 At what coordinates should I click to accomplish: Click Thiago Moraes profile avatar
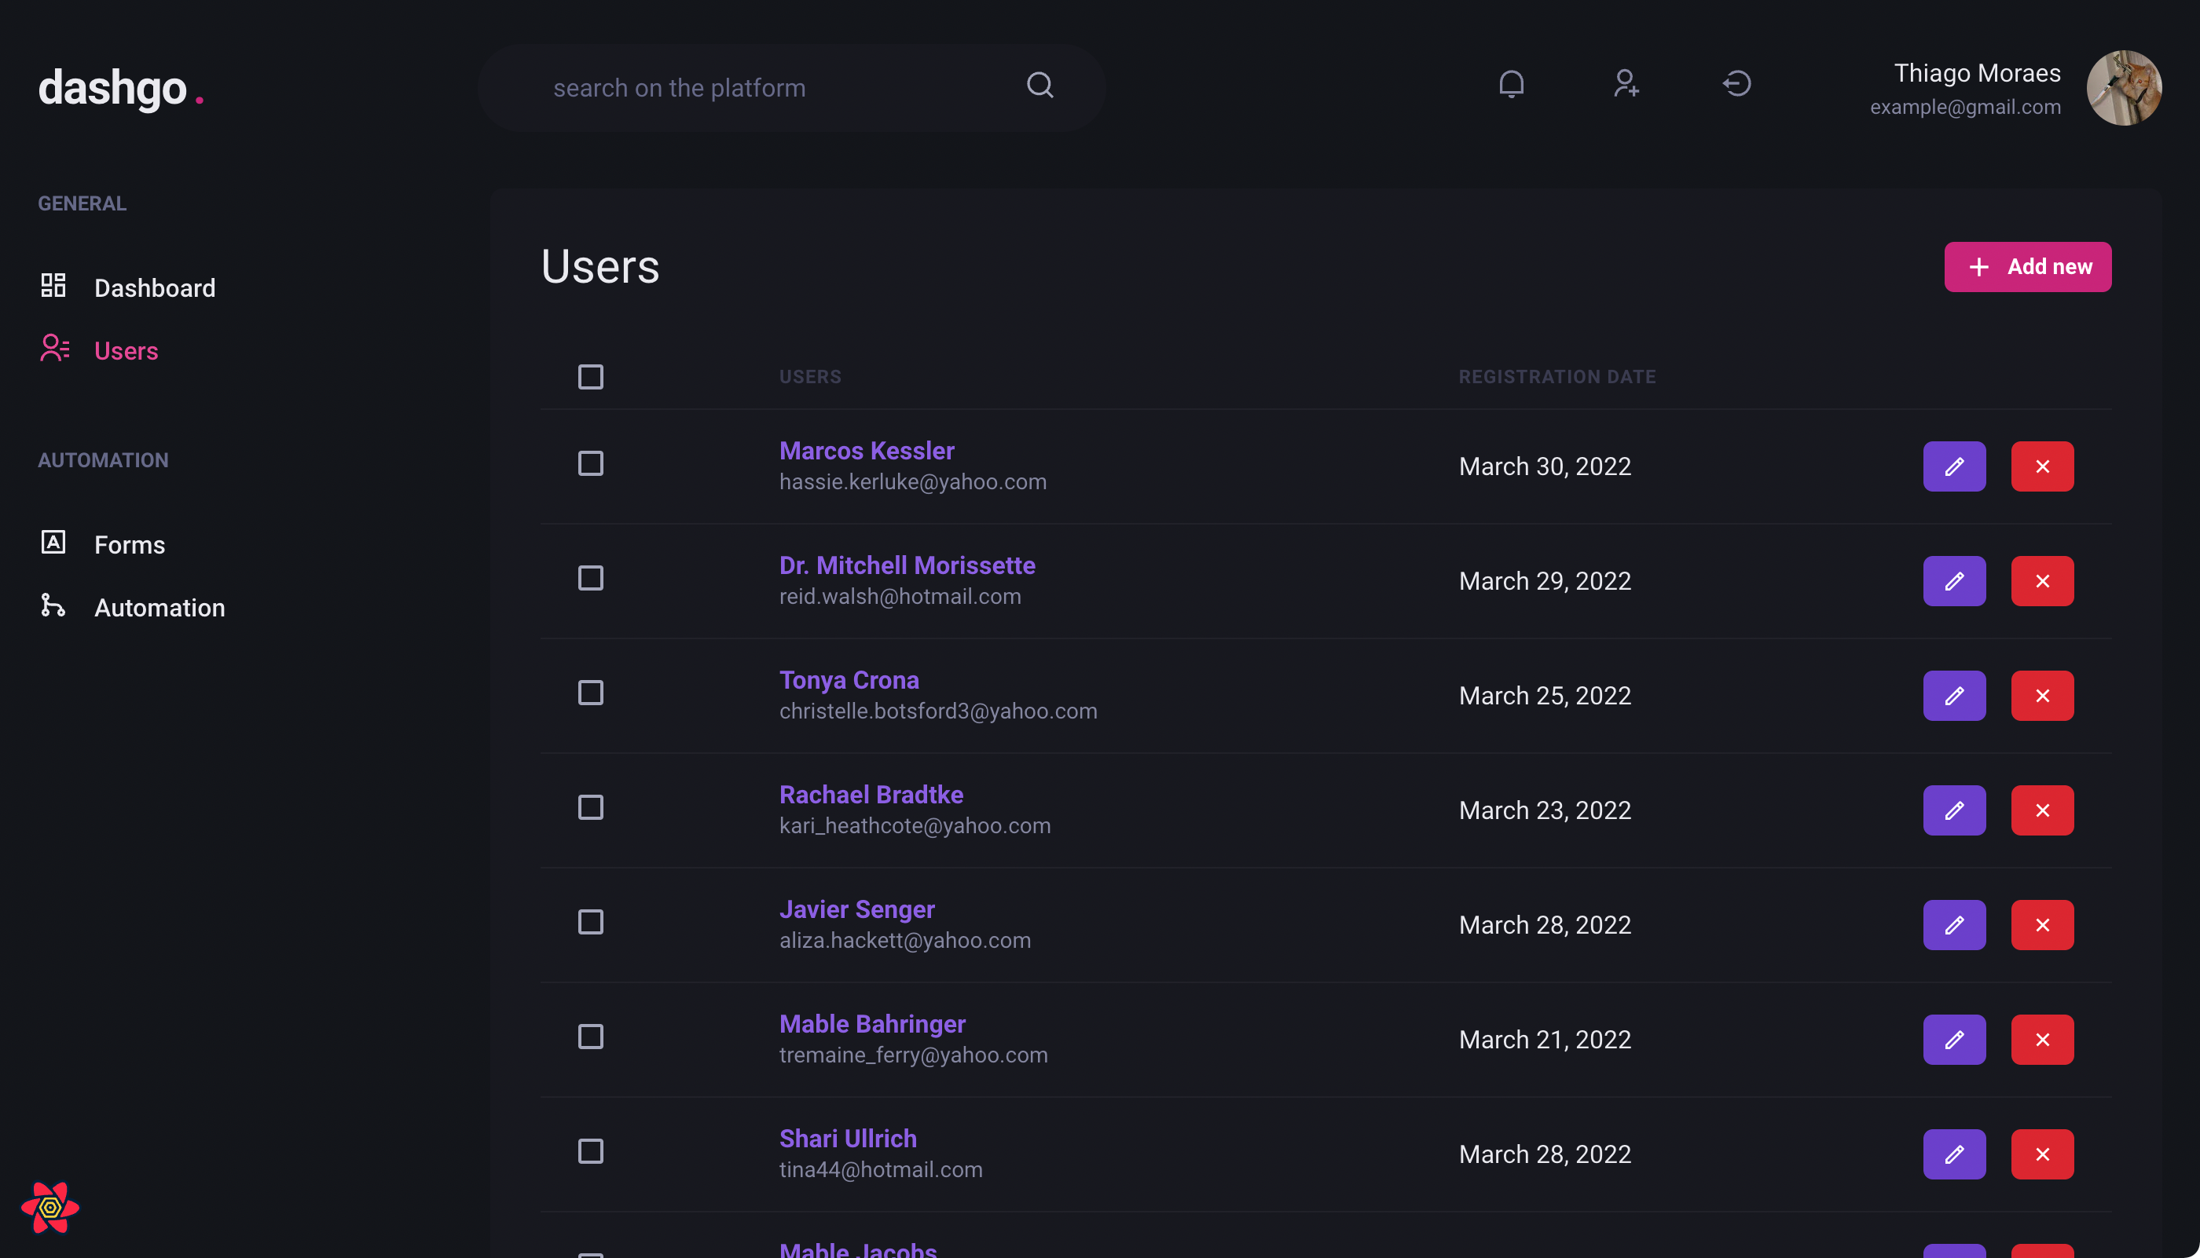(x=2123, y=87)
